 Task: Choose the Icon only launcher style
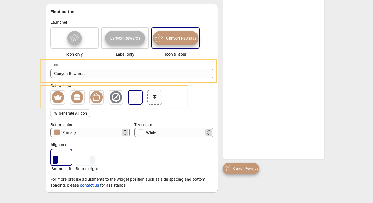click(x=75, y=38)
